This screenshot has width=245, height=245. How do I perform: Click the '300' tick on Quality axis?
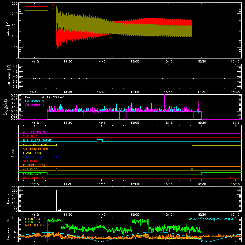coord(15,187)
